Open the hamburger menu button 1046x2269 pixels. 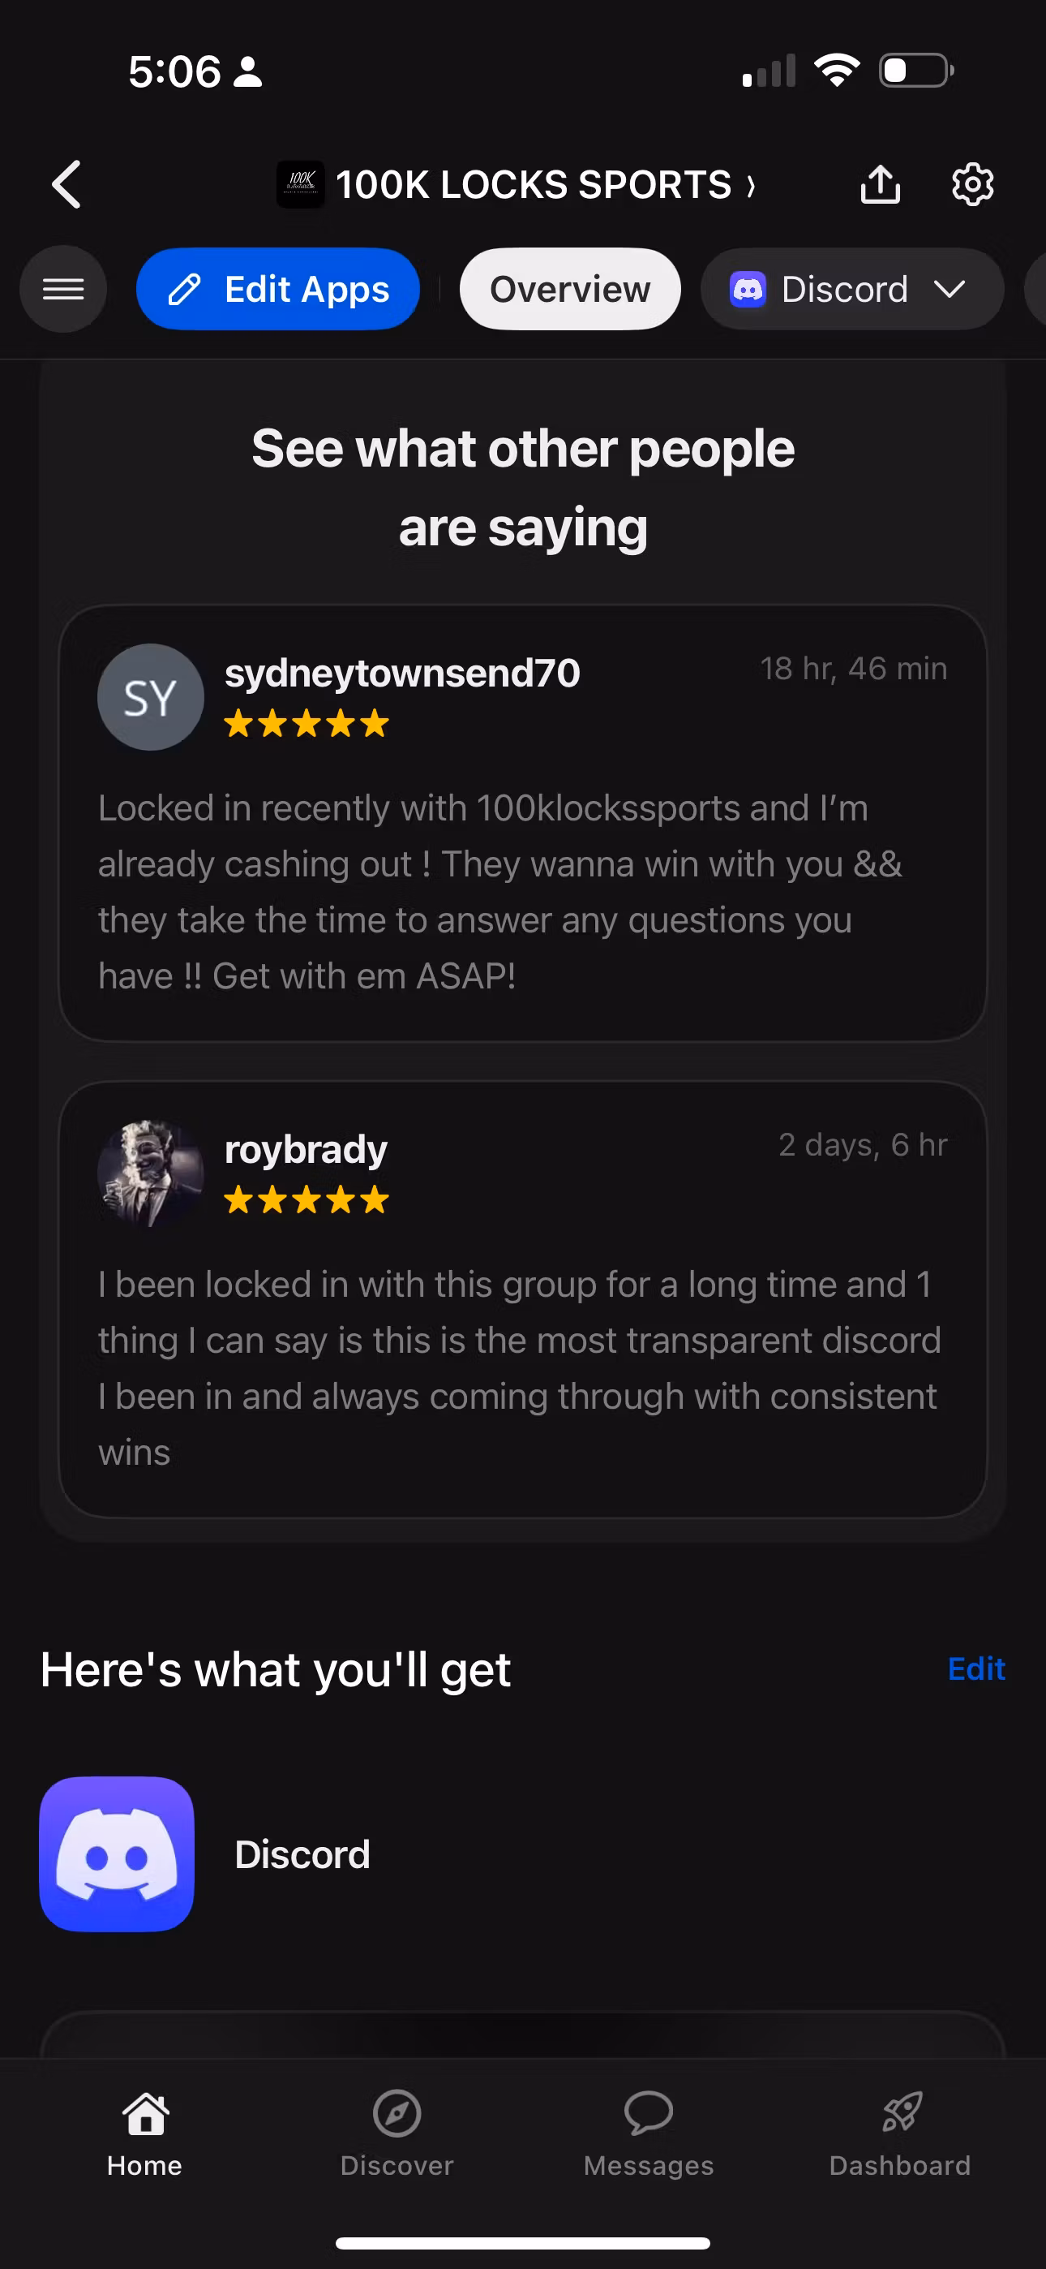point(63,289)
